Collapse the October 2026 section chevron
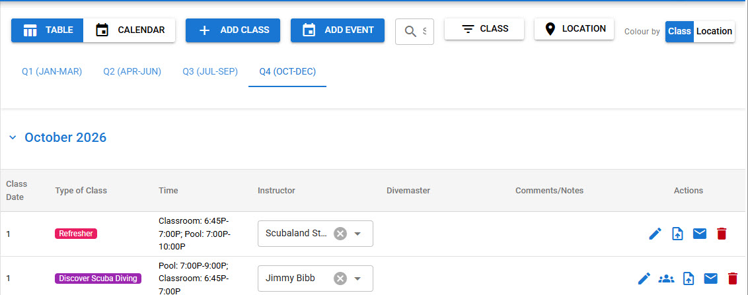 pos(13,138)
